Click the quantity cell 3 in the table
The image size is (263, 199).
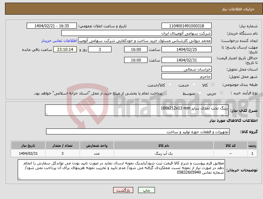point(62,153)
